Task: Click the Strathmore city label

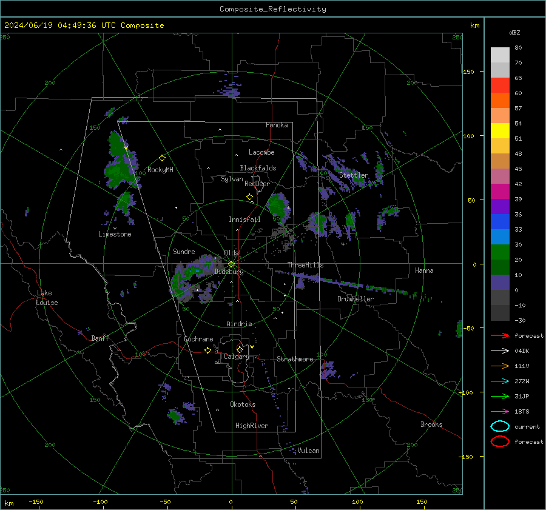Action: [295, 359]
